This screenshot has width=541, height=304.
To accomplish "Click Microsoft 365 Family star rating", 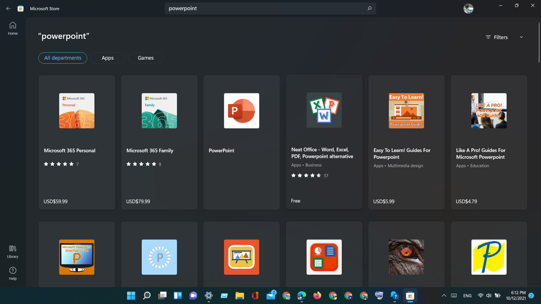I will pos(141,164).
